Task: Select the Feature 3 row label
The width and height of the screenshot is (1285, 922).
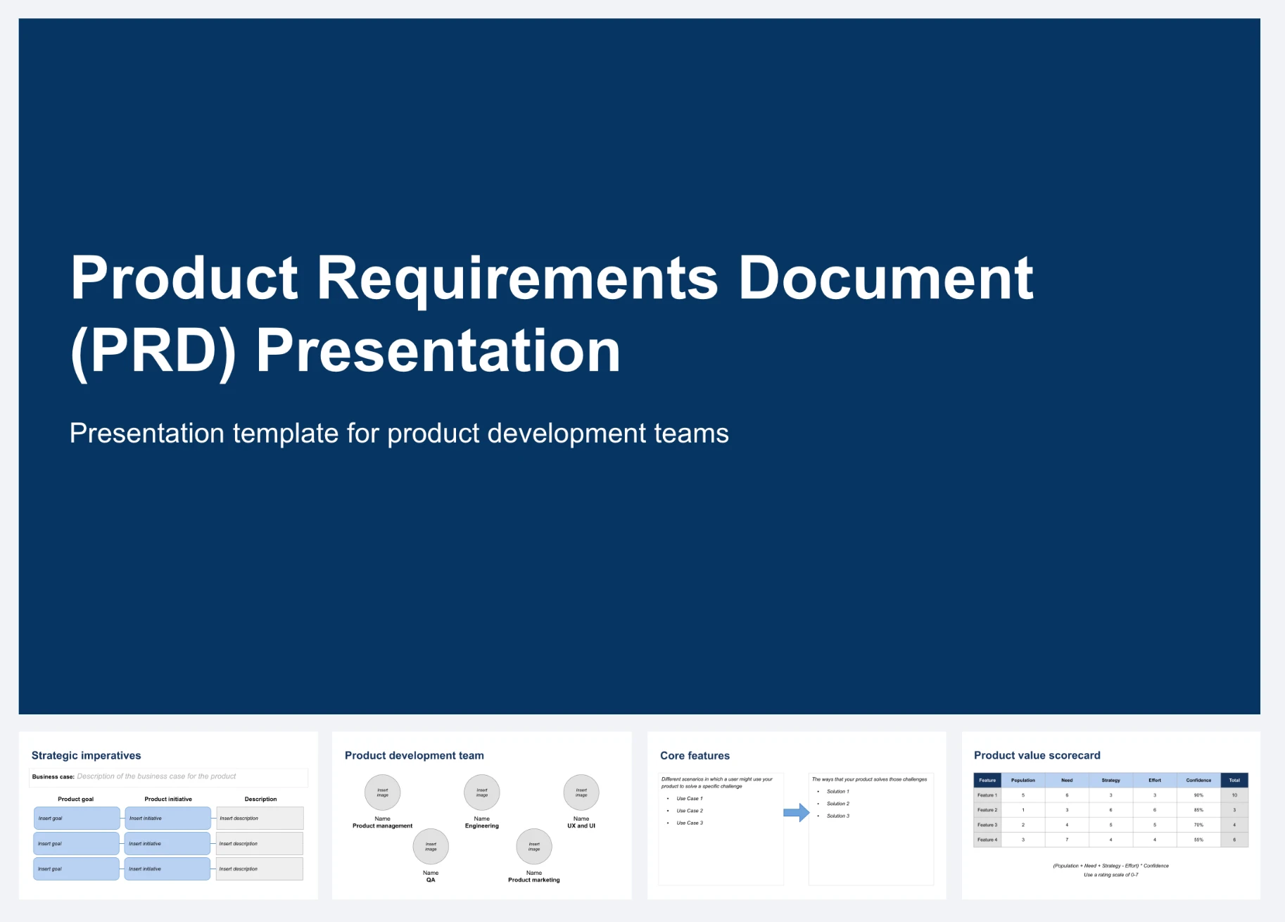Action: pos(987,825)
